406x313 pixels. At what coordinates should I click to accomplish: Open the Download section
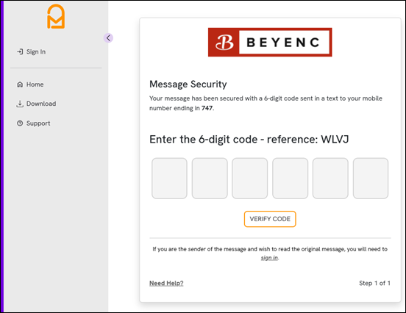point(36,104)
